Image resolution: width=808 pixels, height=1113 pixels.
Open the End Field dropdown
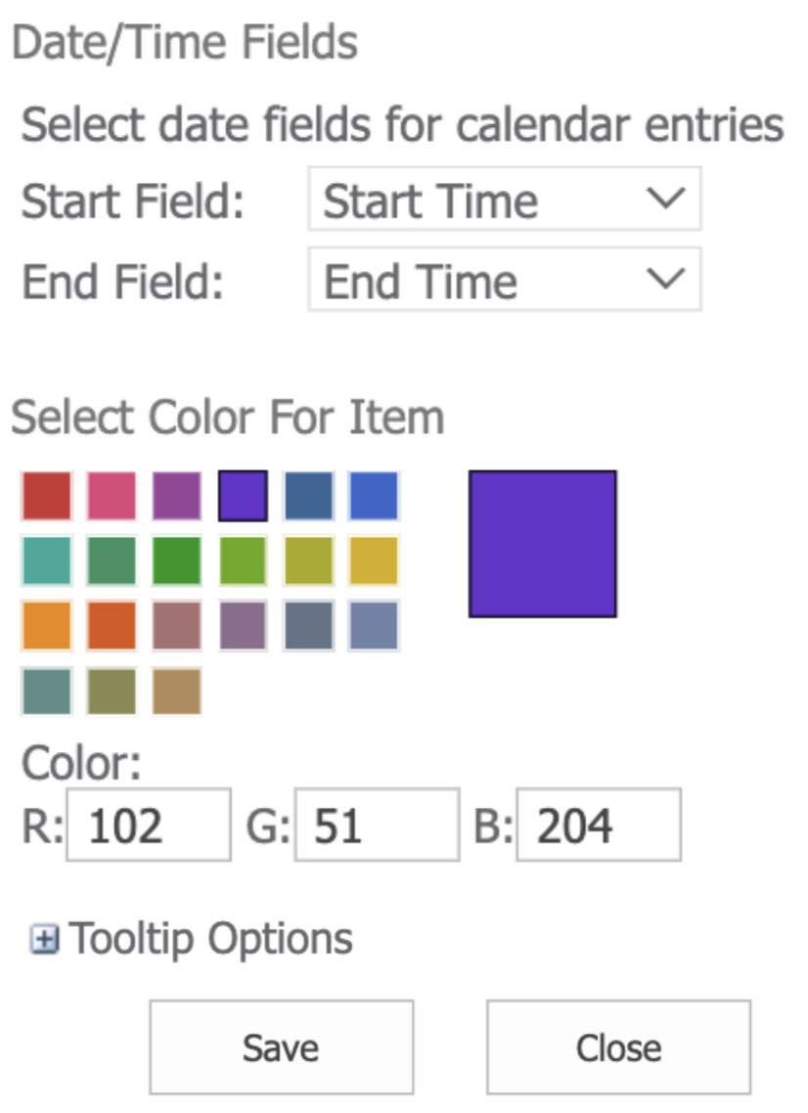504,281
